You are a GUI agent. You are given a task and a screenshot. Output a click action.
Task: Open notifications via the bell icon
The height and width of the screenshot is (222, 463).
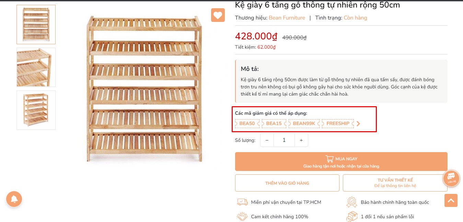pyautogui.click(x=14, y=199)
